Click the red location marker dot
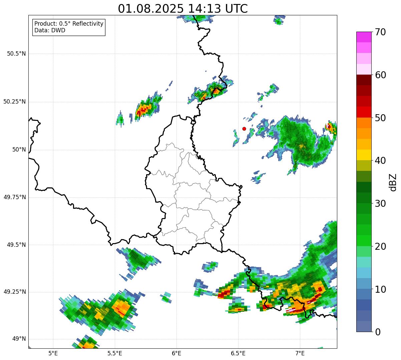The height and width of the screenshot is (360, 401). pyautogui.click(x=244, y=129)
